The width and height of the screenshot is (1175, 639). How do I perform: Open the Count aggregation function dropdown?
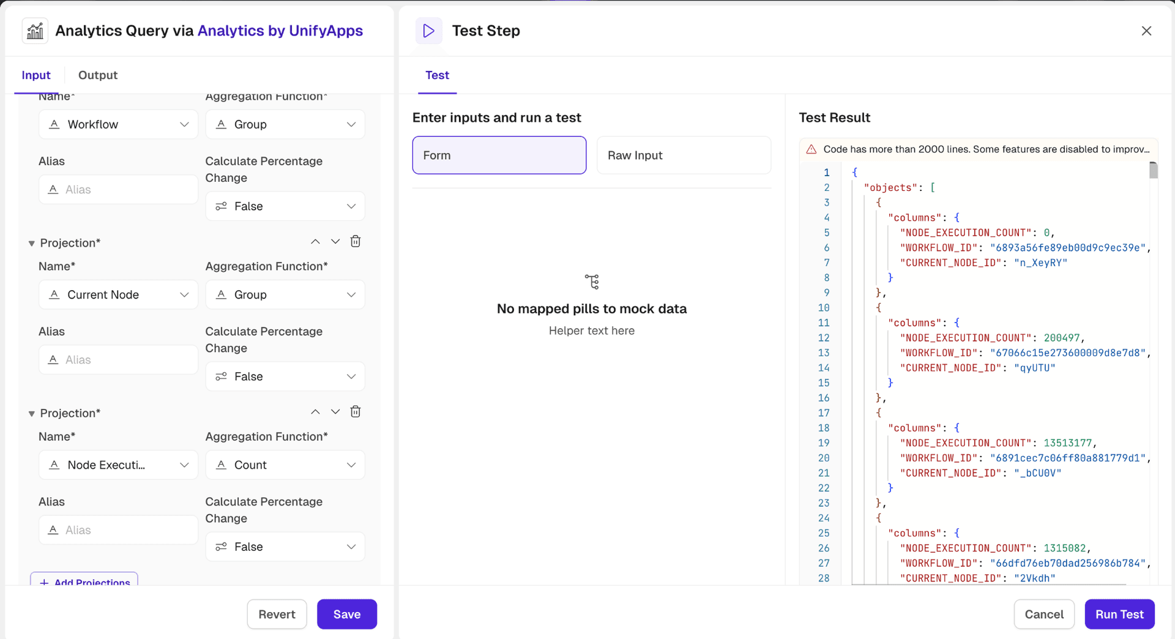[285, 465]
